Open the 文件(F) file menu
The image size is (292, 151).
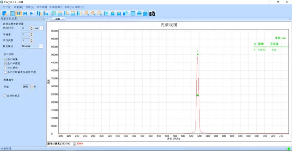pyautogui.click(x=7, y=7)
